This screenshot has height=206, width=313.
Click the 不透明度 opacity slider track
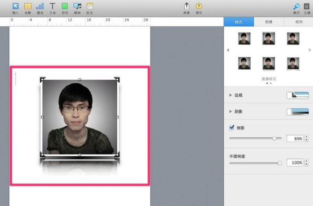point(255,163)
